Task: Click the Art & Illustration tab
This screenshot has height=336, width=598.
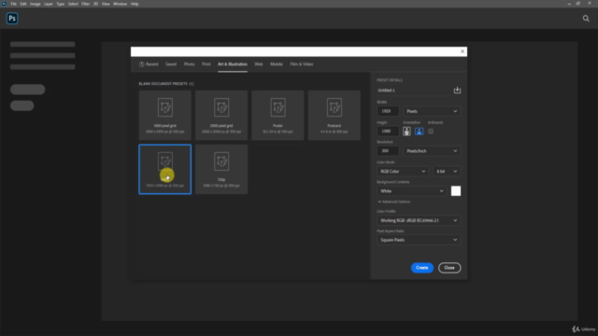Action: pos(233,64)
